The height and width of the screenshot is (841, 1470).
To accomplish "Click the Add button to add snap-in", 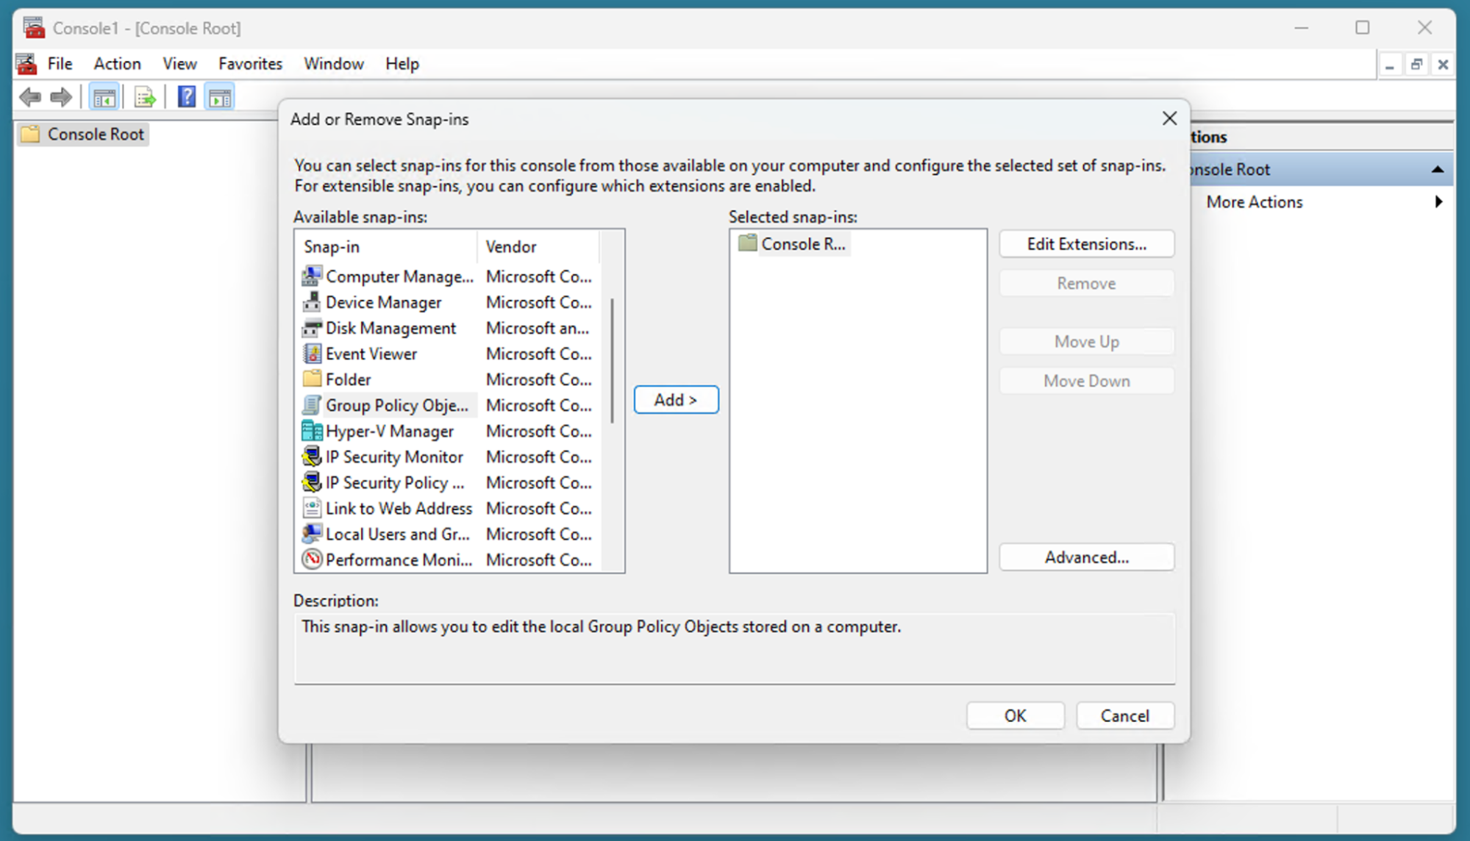I will pos(675,399).
